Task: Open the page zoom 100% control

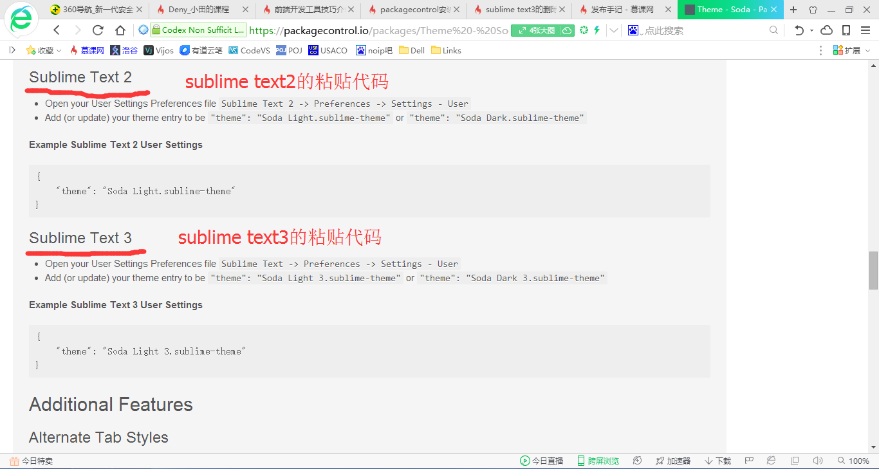Action: click(x=853, y=461)
